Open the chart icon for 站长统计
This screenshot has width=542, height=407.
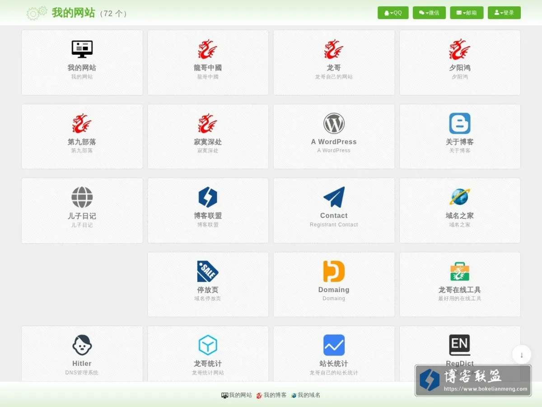pos(334,345)
